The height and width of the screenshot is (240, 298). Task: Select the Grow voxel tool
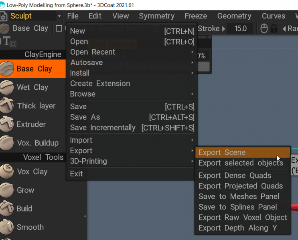tap(25, 190)
